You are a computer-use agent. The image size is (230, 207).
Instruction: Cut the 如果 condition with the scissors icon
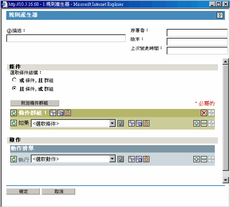[132, 123]
